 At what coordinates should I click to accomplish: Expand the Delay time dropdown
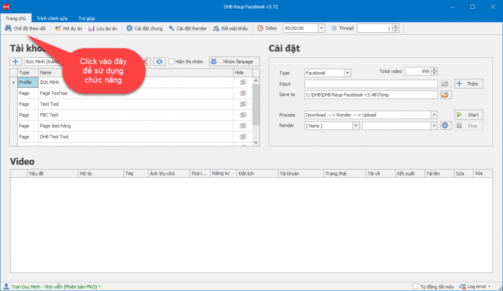[321, 28]
